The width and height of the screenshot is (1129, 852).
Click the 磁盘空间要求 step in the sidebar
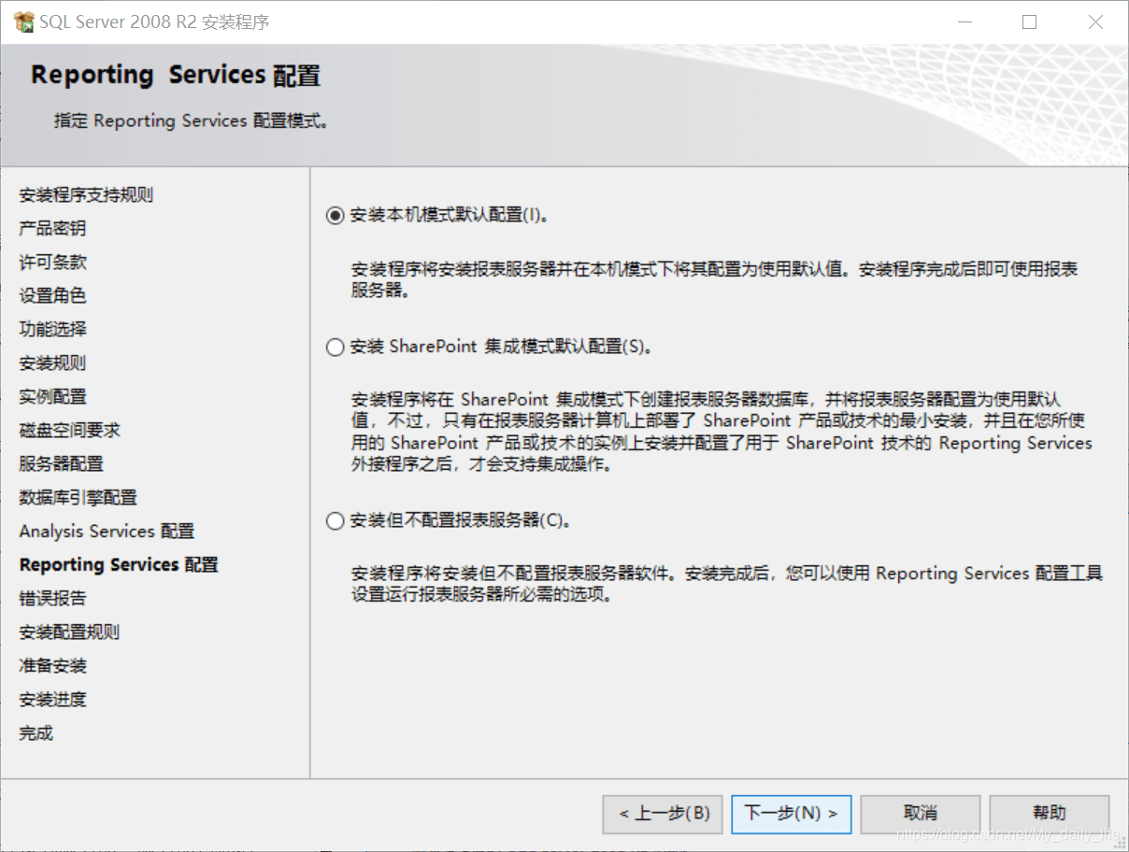(x=69, y=431)
